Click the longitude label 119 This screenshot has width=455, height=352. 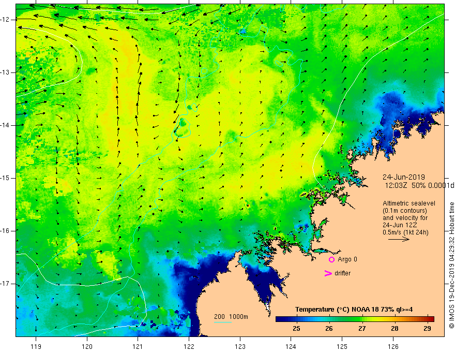[36, 346]
